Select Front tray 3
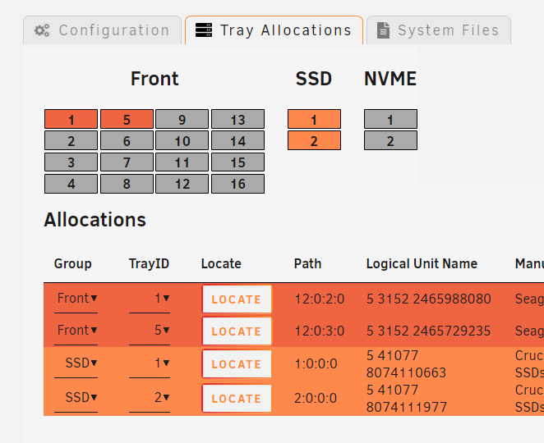Viewport: 544px width, 443px height. (71, 162)
